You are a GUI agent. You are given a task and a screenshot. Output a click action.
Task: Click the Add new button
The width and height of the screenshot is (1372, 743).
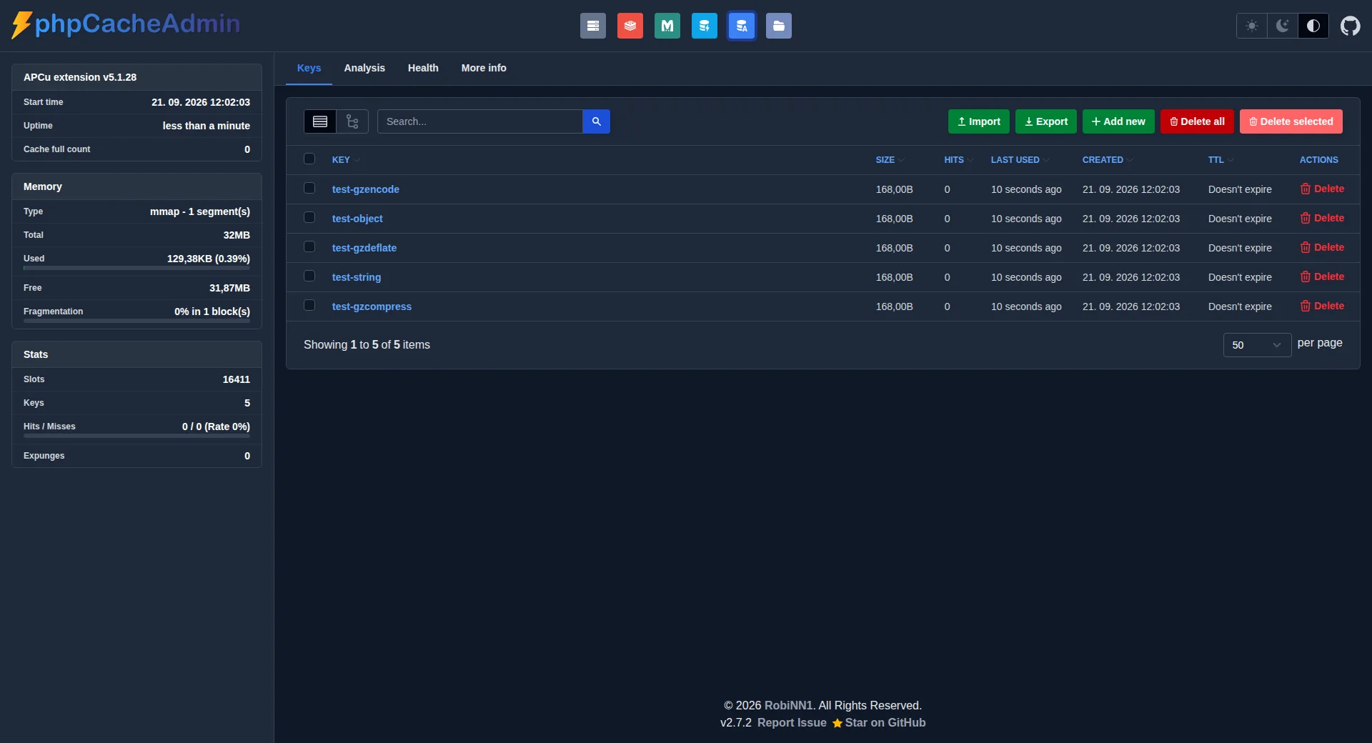coord(1118,121)
